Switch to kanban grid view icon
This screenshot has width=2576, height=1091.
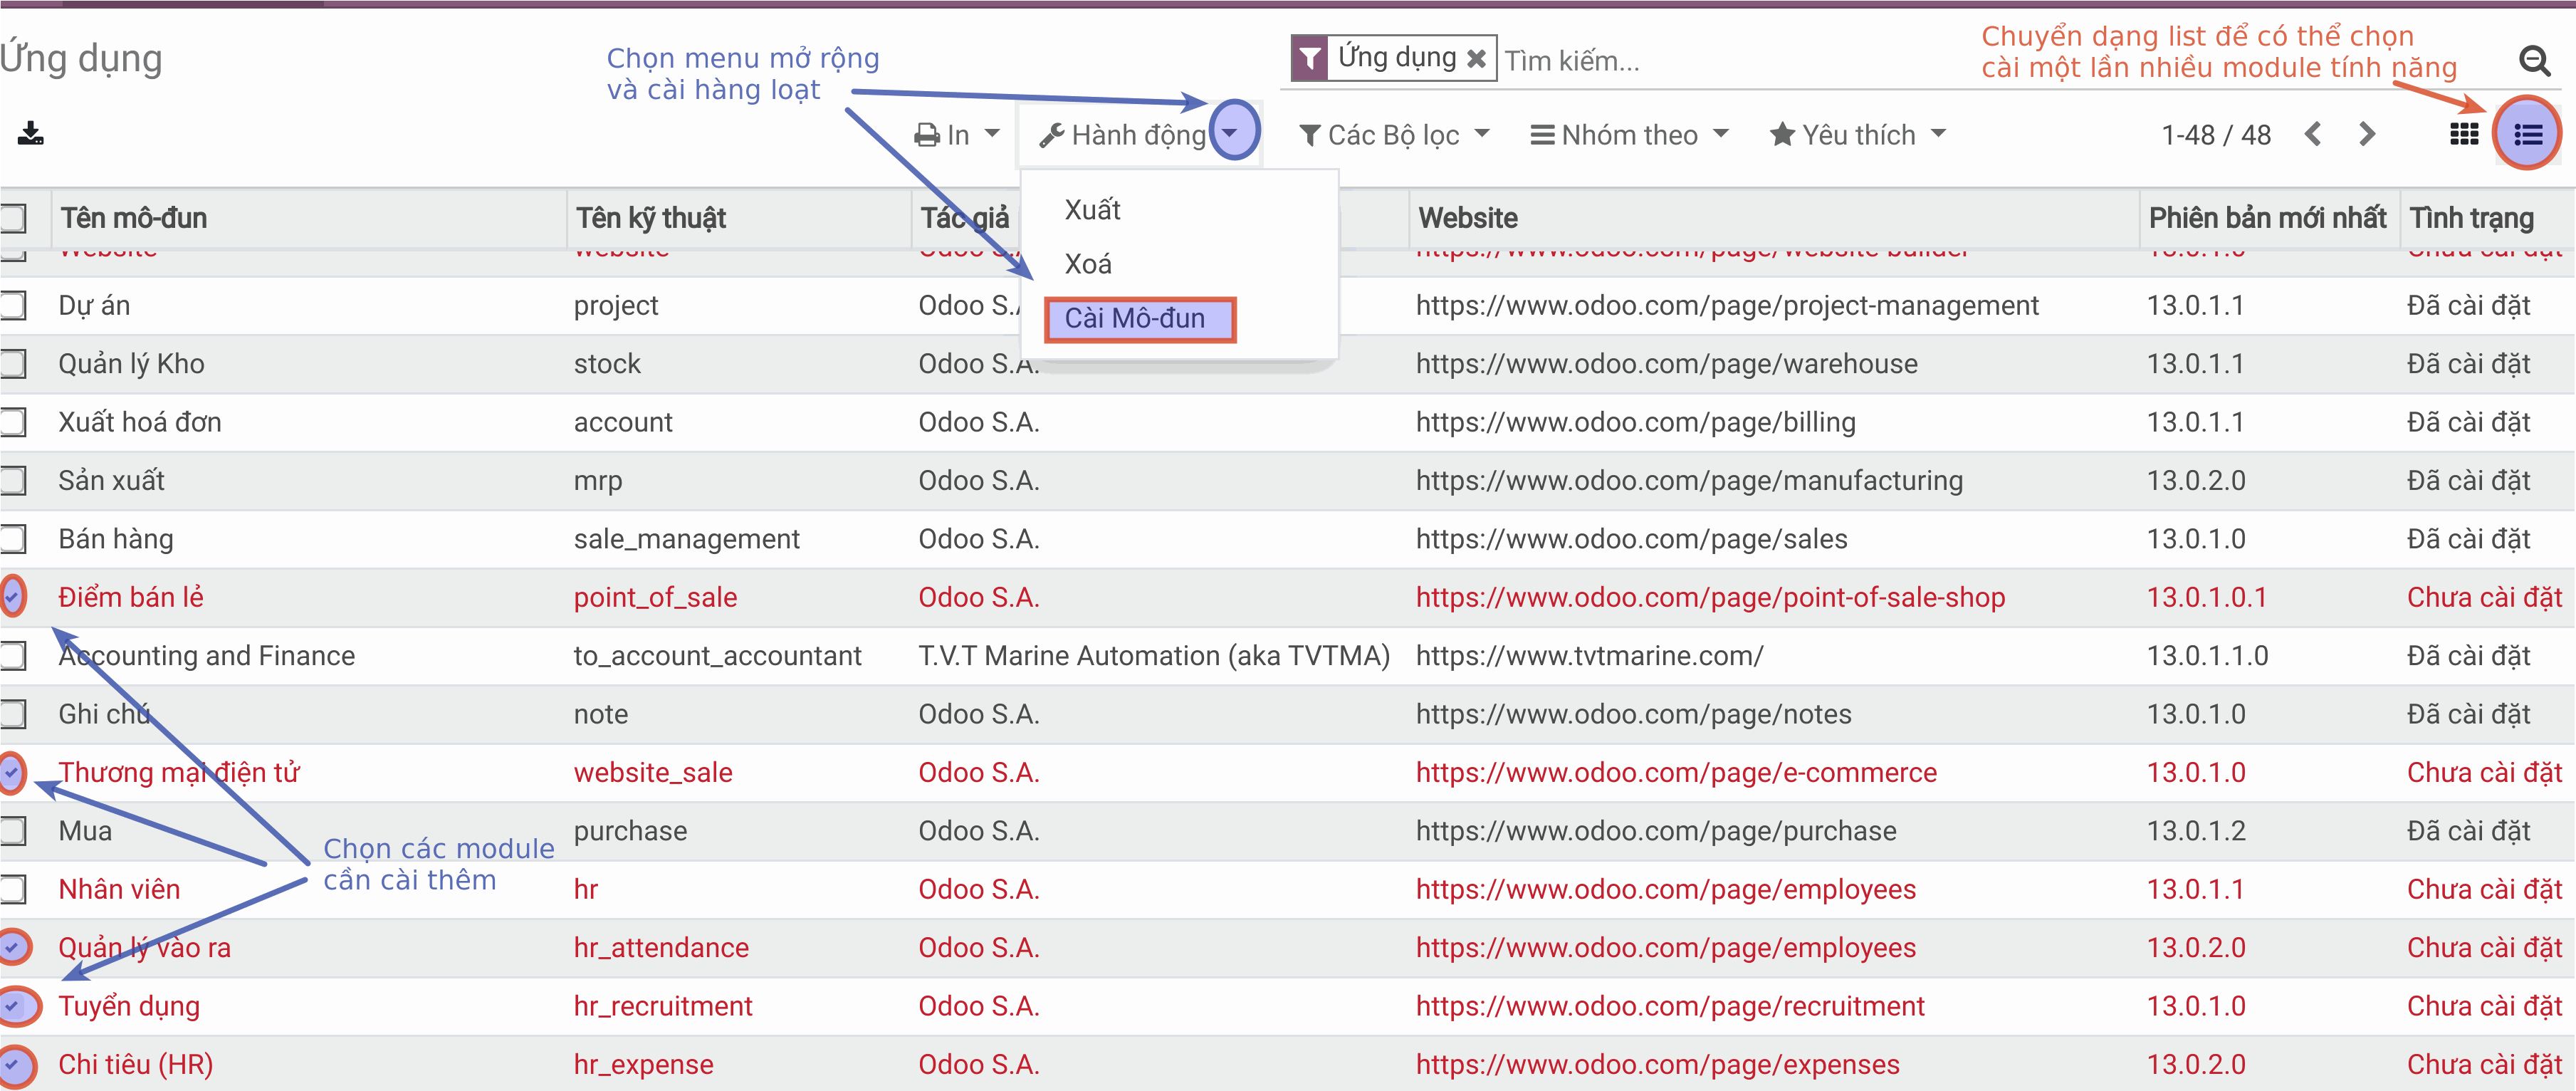click(x=2463, y=134)
